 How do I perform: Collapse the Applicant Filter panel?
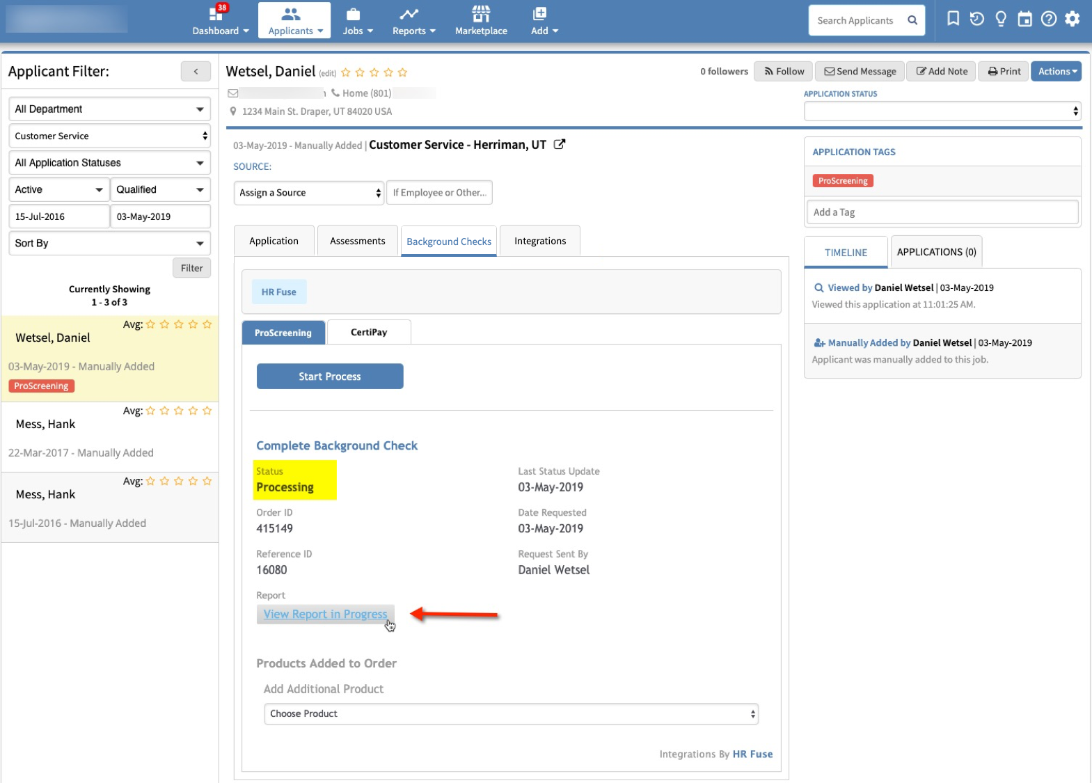(x=196, y=71)
